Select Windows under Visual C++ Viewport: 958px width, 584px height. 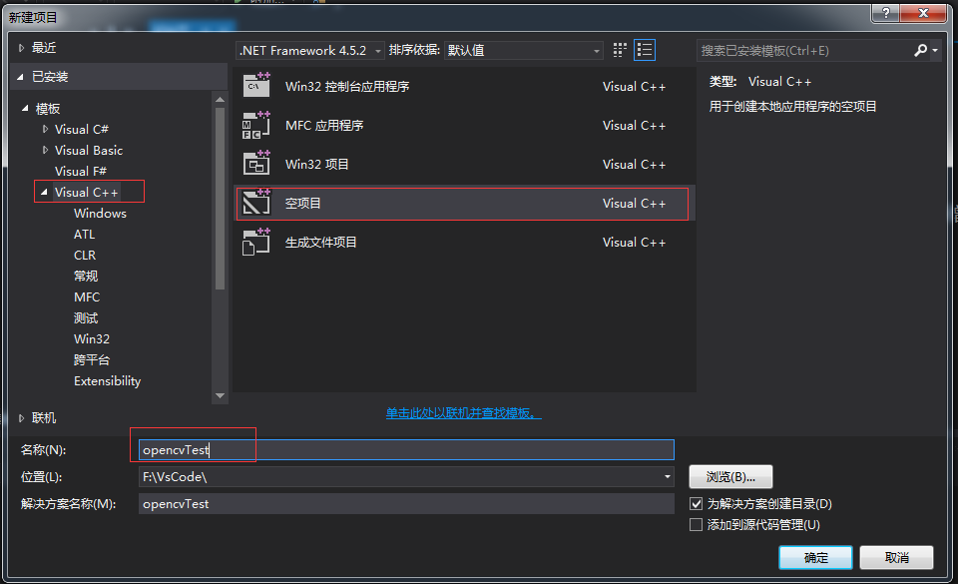pyautogui.click(x=99, y=213)
